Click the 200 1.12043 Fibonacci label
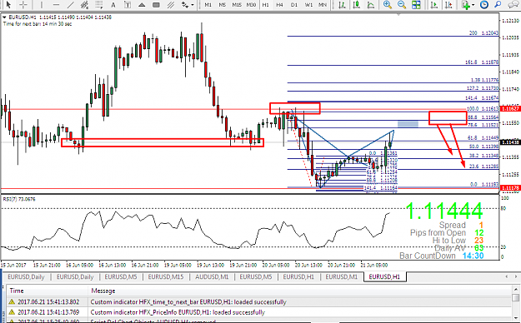 tap(483, 32)
